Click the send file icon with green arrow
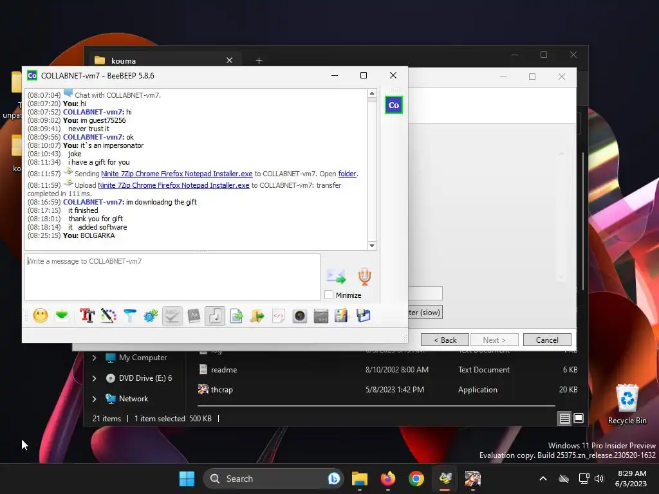659x494 pixels. point(236,315)
